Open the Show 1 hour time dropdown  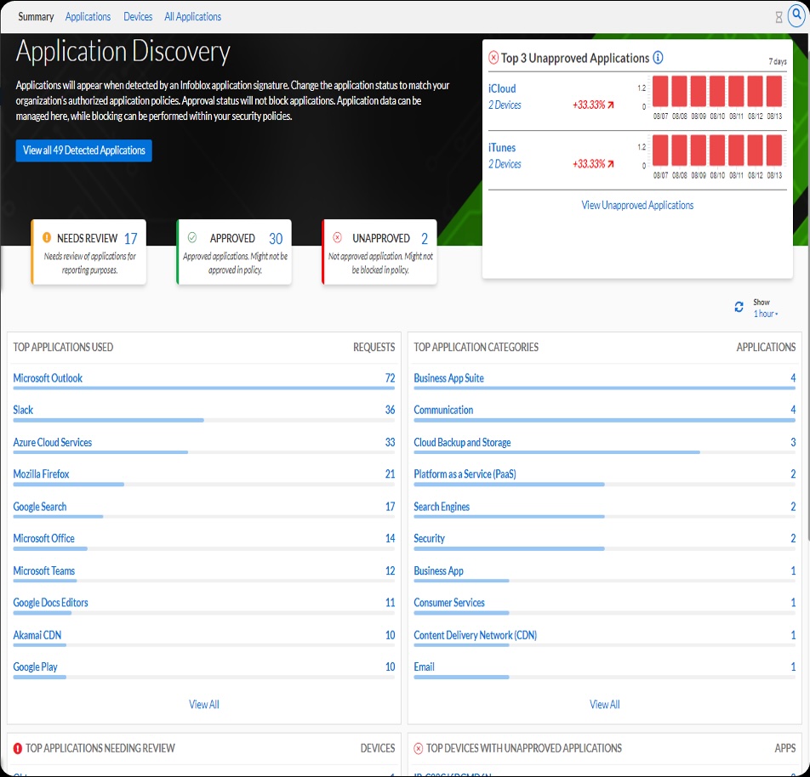coord(765,314)
